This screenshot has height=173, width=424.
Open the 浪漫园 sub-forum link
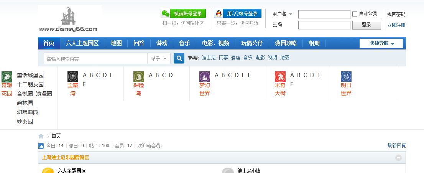(x=44, y=94)
